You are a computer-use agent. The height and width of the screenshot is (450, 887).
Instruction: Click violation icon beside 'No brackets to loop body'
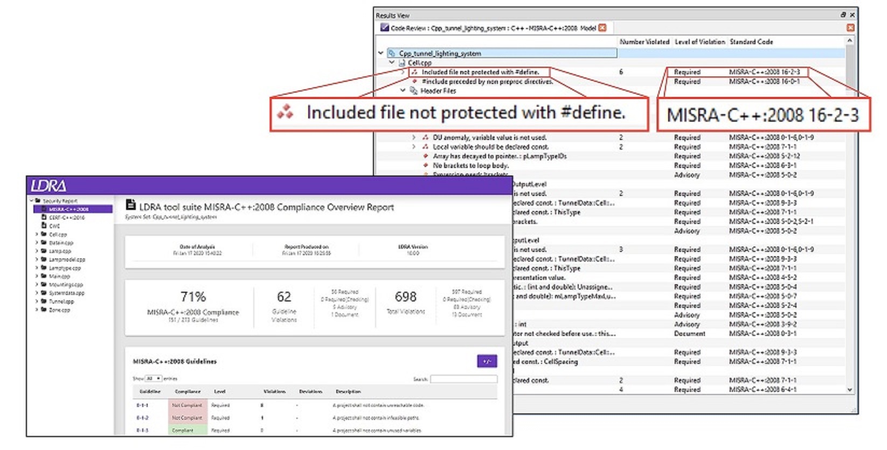click(425, 165)
